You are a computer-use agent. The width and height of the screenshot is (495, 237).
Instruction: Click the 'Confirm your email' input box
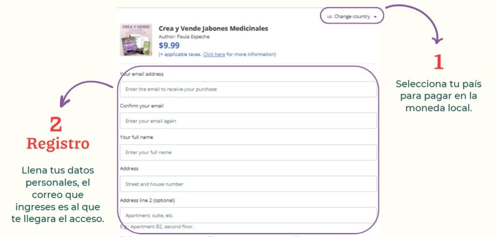point(248,121)
